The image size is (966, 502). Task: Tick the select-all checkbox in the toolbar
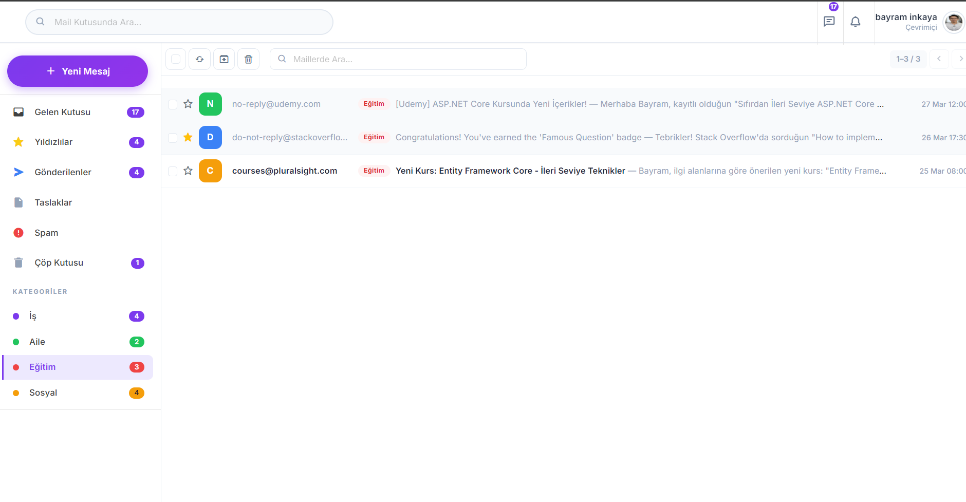click(x=176, y=59)
